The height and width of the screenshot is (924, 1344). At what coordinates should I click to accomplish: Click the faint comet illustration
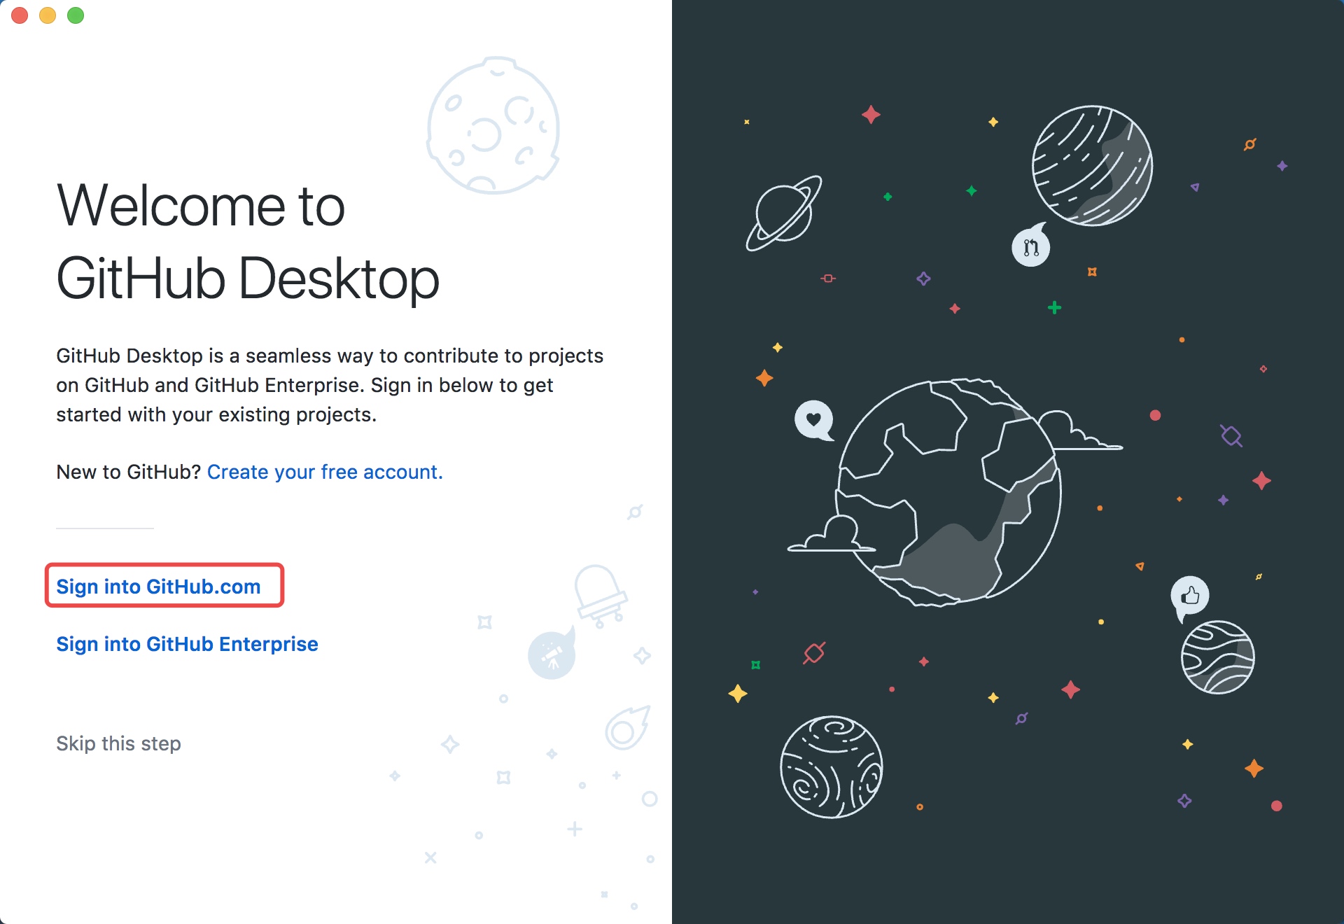626,728
